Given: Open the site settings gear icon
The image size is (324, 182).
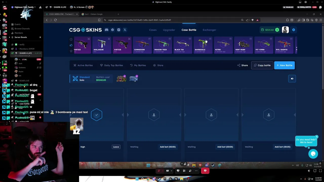Looking at the screenshot, I should click(x=294, y=30).
